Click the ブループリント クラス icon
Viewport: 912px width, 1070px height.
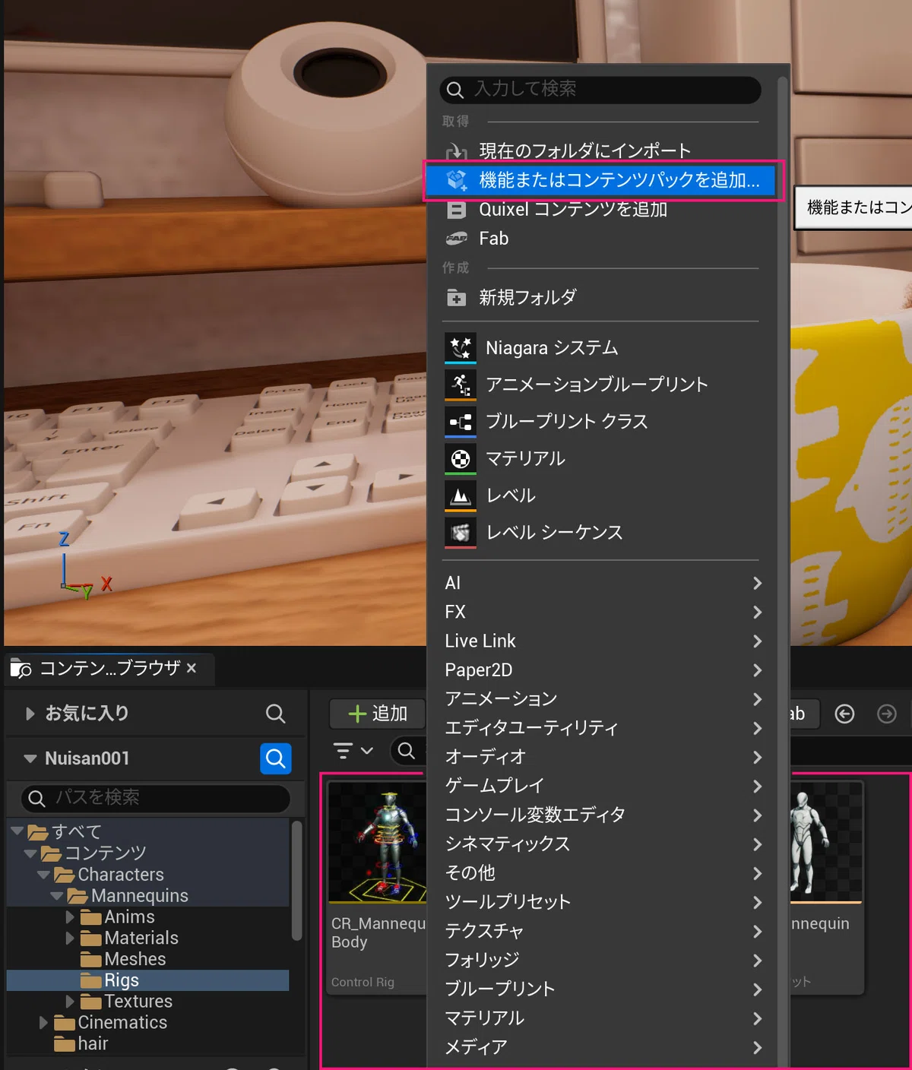[x=461, y=422]
